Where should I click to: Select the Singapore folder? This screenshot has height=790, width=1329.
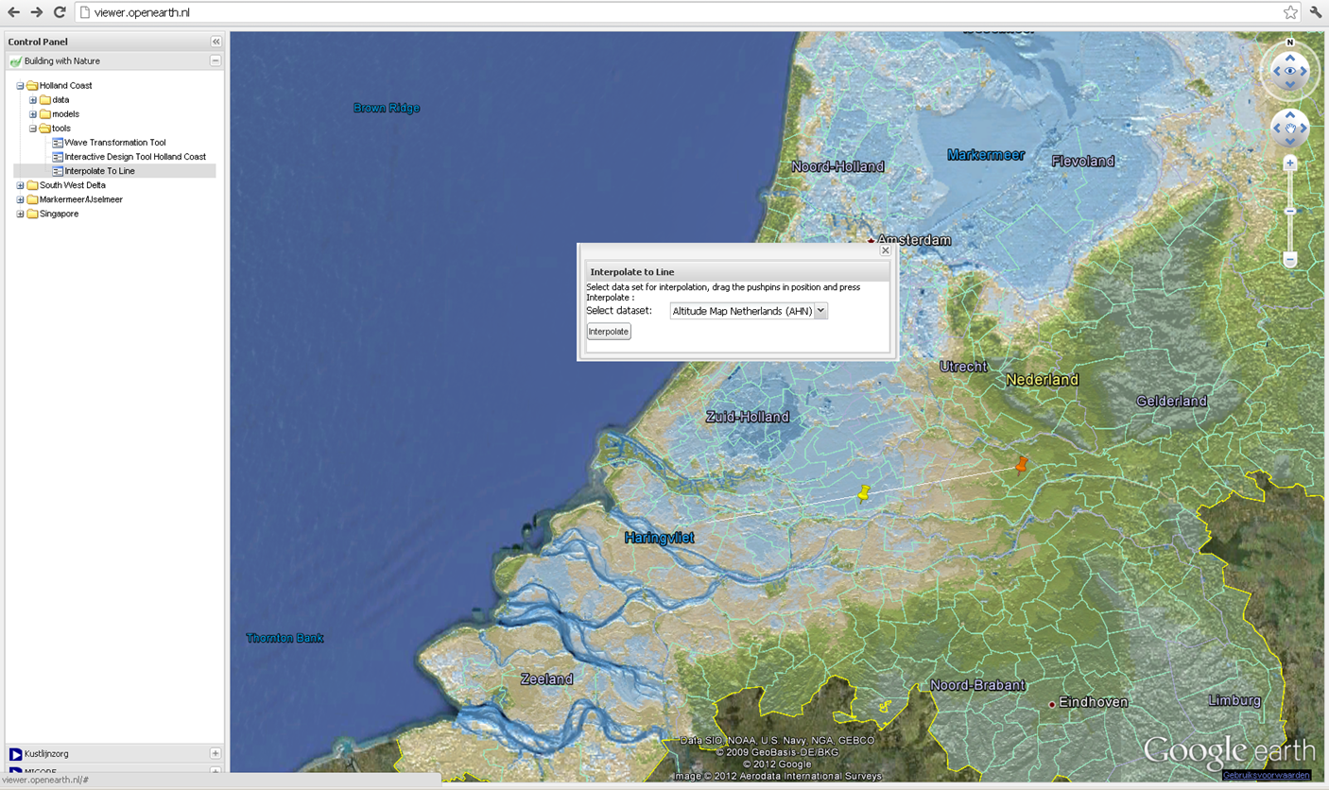click(59, 214)
